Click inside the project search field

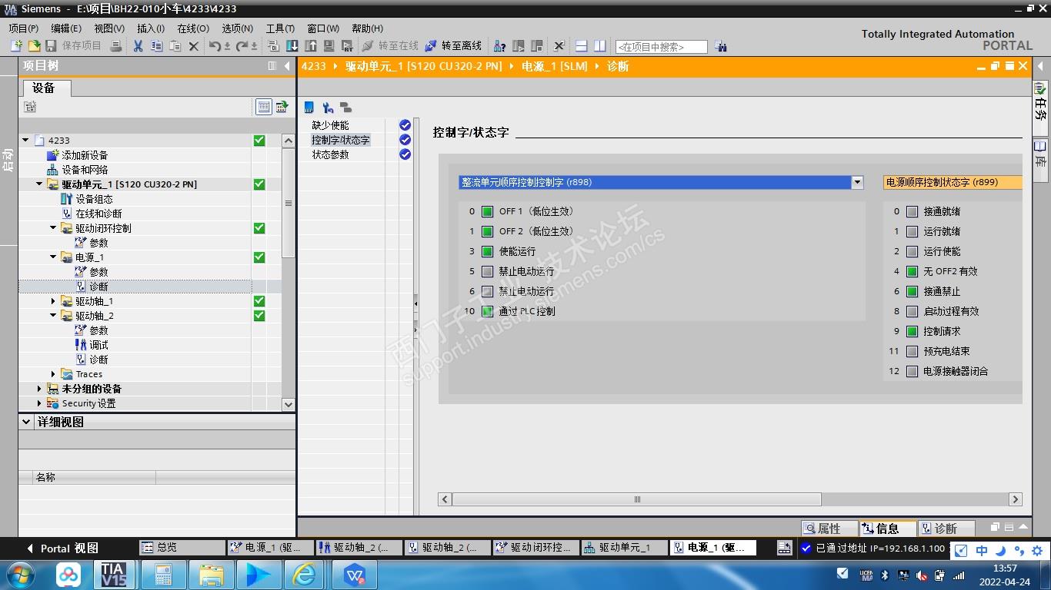point(661,47)
